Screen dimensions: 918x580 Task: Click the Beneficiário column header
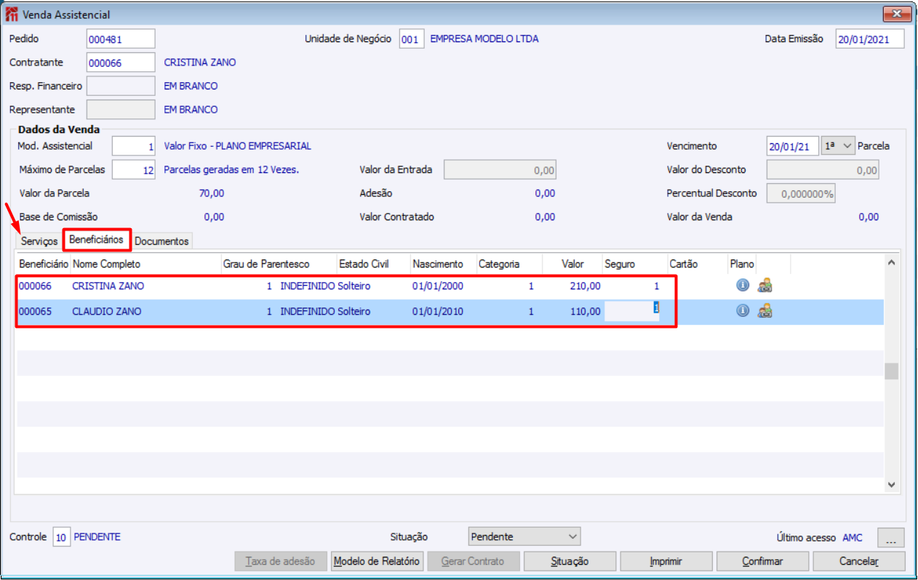point(44,264)
